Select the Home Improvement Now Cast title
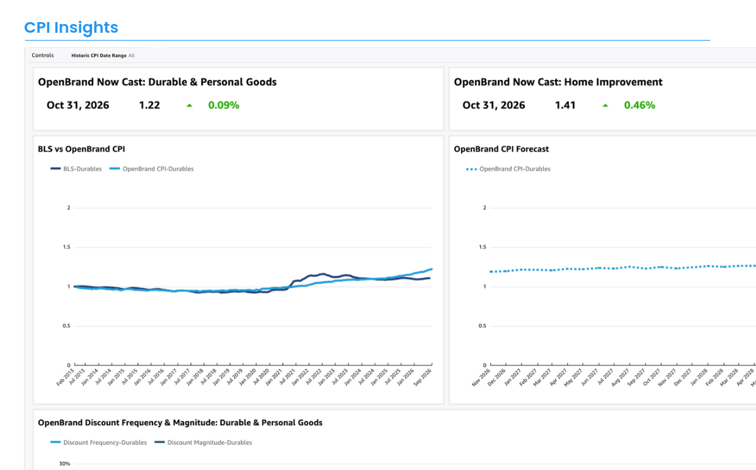Image resolution: width=756 pixels, height=470 pixels. click(558, 82)
